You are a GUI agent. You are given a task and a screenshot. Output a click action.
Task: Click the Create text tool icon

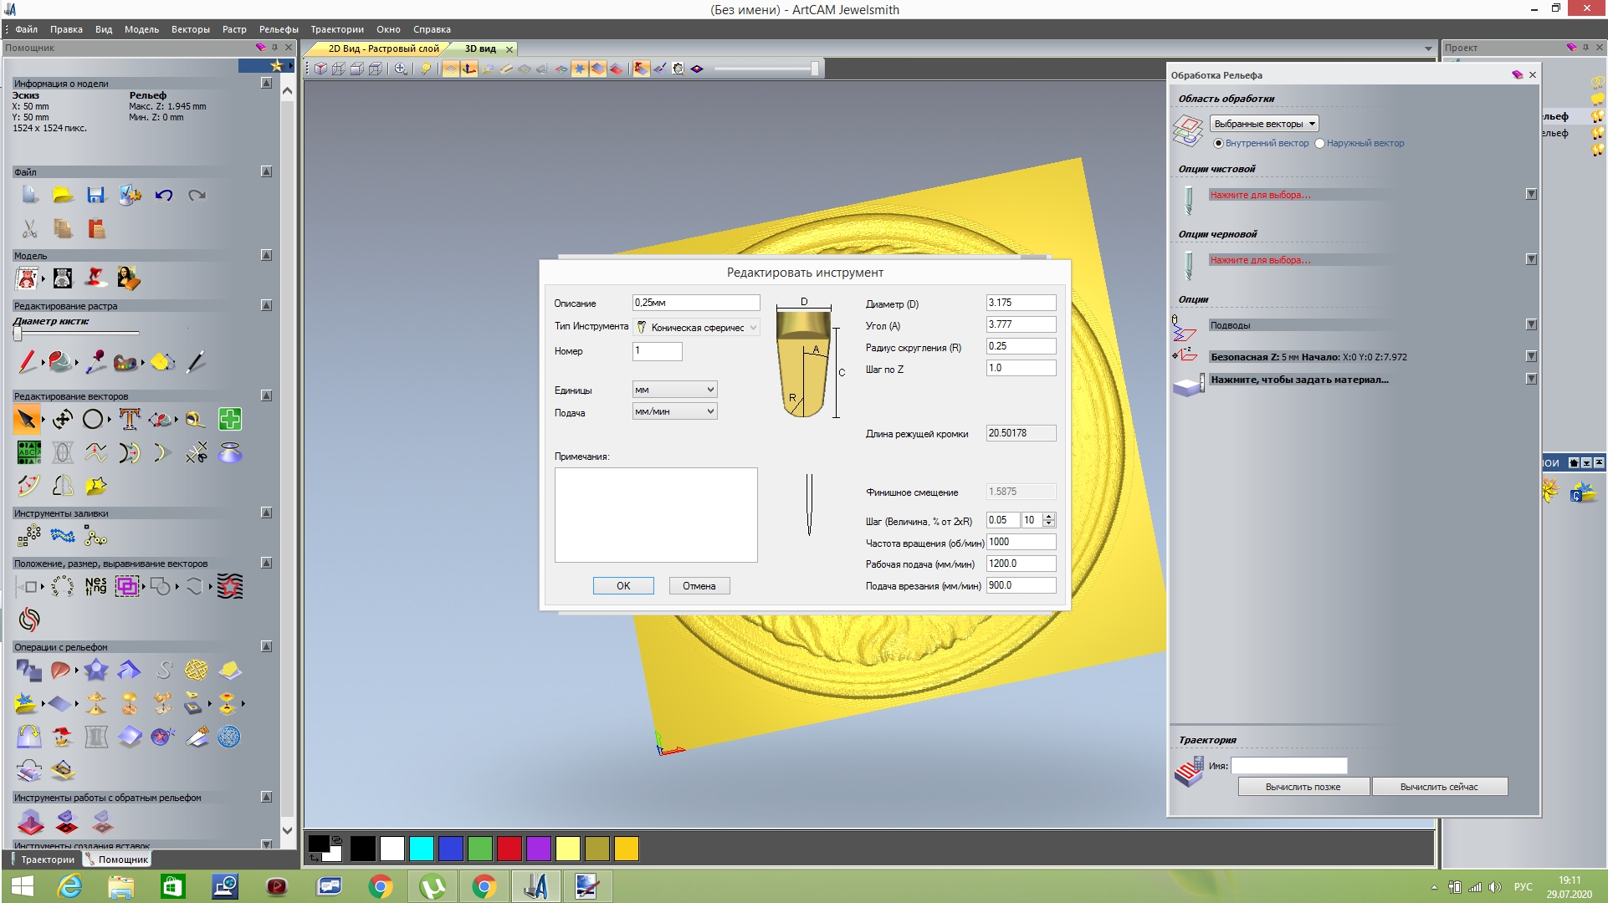(x=129, y=419)
